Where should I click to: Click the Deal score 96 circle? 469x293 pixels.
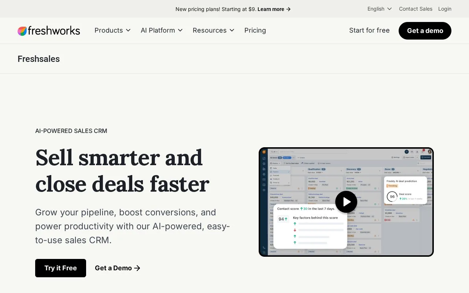tap(392, 197)
